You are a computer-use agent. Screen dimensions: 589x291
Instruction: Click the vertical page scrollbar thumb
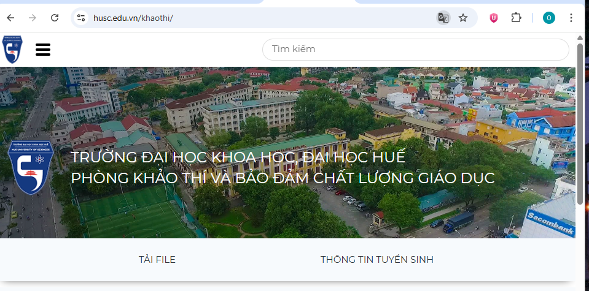(x=580, y=124)
